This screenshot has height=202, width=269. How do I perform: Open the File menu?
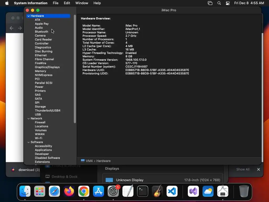click(x=56, y=3)
